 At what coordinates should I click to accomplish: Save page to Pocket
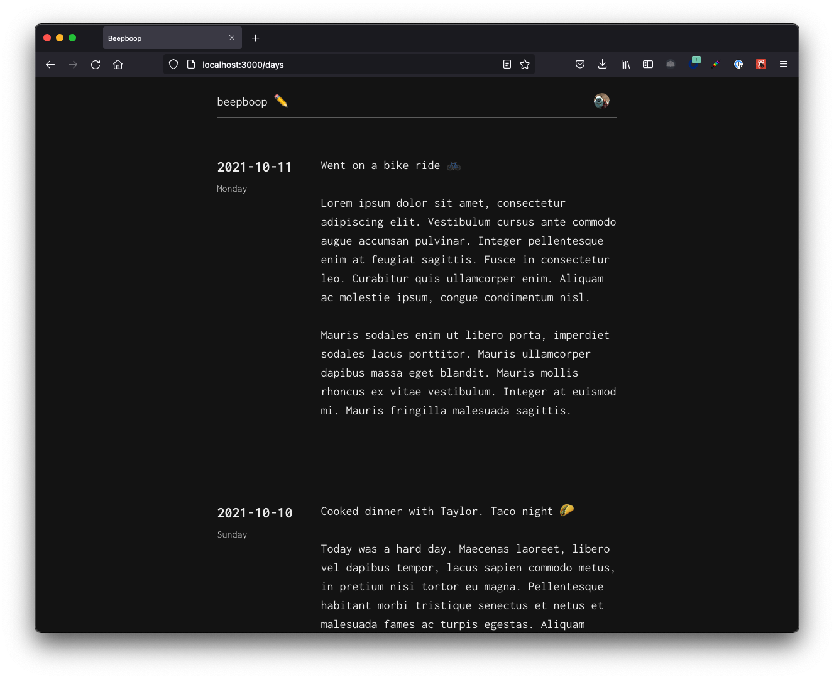click(x=580, y=64)
